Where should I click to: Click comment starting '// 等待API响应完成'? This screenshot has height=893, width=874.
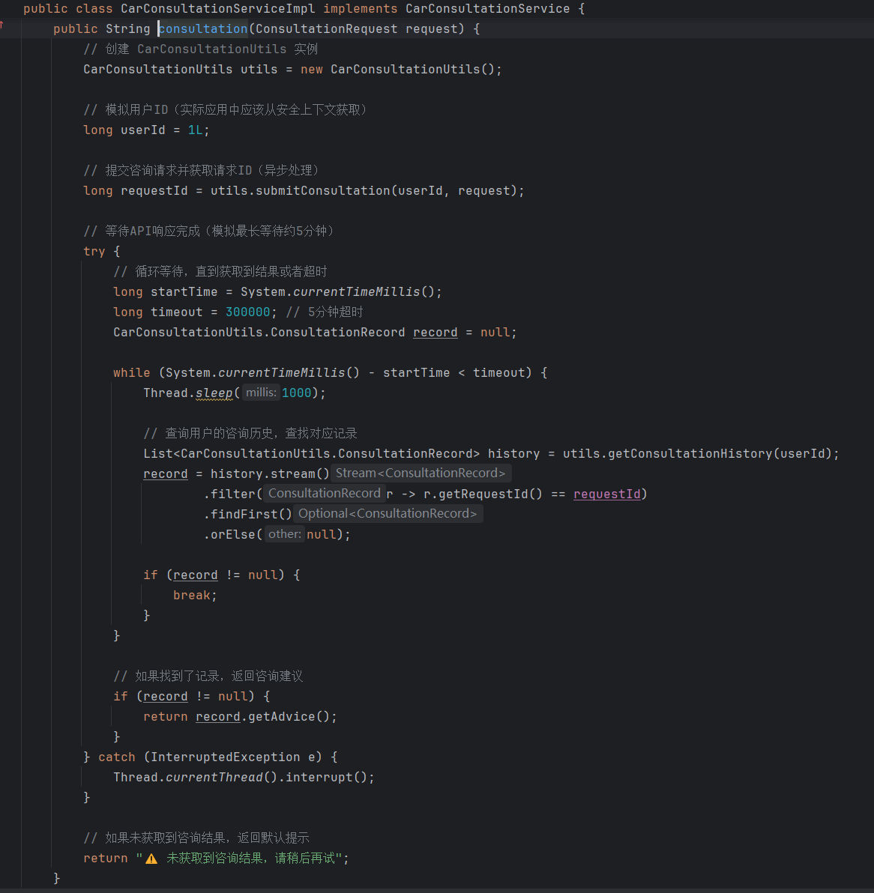(x=210, y=231)
